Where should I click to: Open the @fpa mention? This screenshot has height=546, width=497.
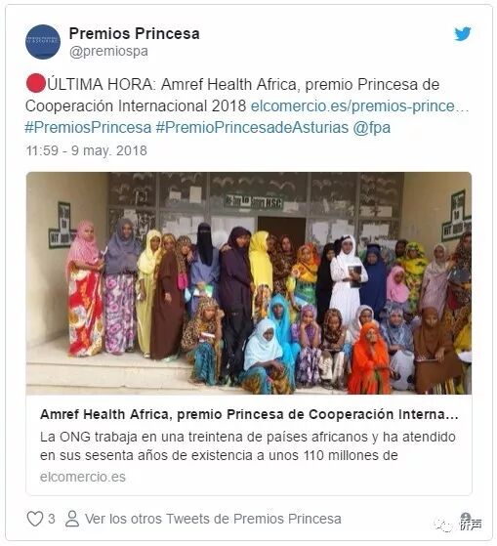pyautogui.click(x=372, y=127)
